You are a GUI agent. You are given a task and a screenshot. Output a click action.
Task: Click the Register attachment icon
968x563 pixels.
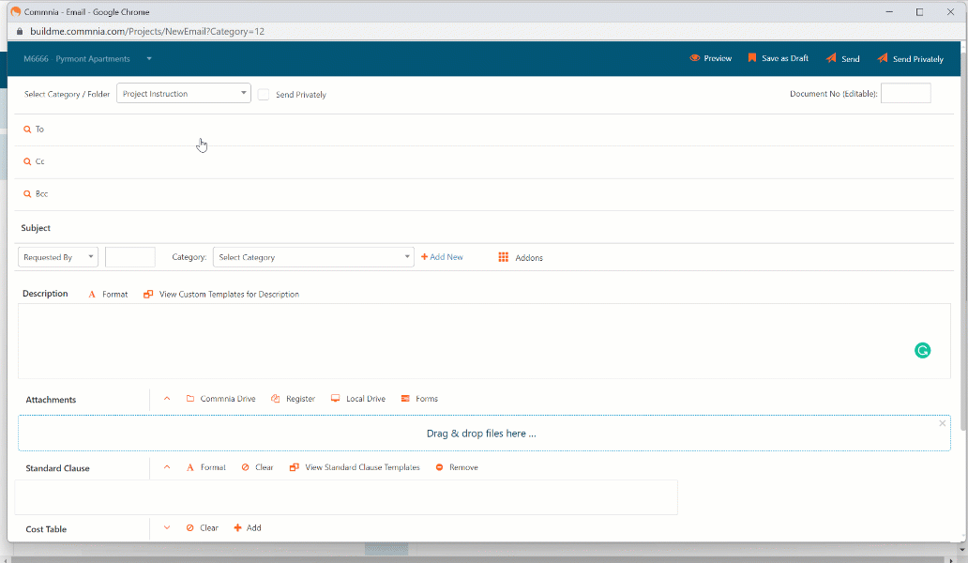tap(276, 399)
